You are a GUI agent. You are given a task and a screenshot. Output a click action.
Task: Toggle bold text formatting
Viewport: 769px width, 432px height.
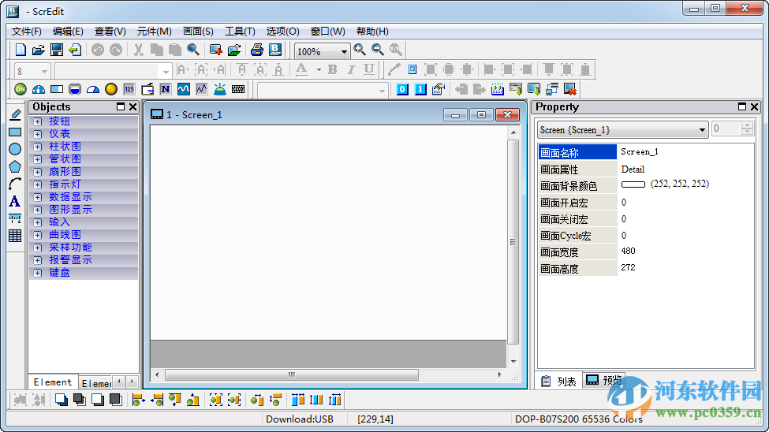[x=333, y=69]
